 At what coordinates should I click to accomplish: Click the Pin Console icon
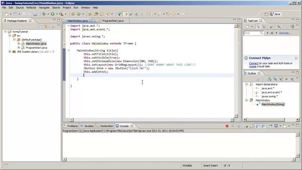[x=270, y=126]
